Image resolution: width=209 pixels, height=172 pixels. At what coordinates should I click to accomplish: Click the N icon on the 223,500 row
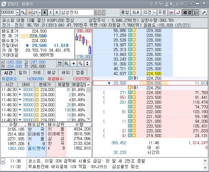coord(134,97)
